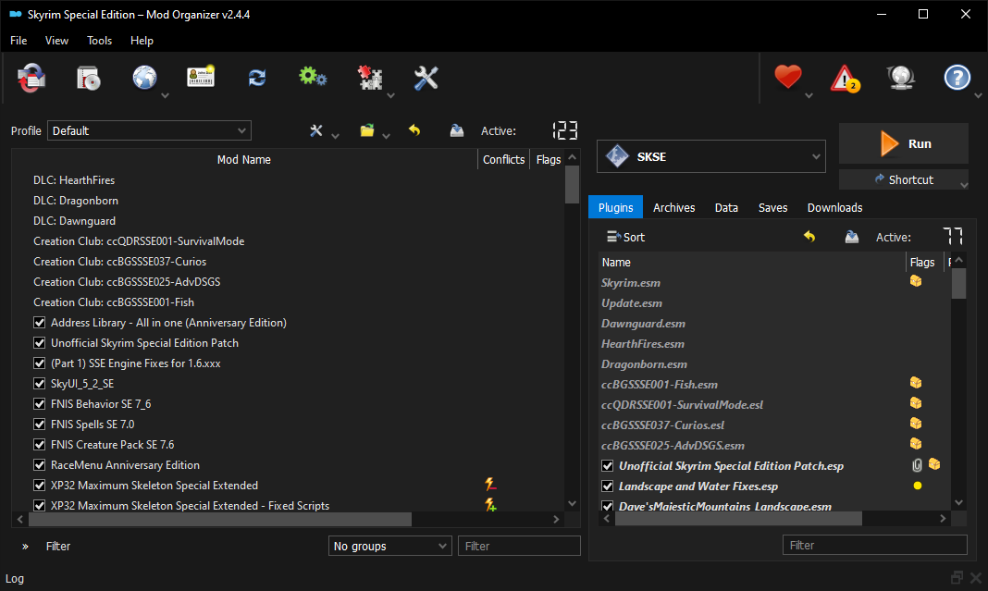Viewport: 988px width, 591px height.
Task: Click the plugins Sort button
Action: [625, 237]
